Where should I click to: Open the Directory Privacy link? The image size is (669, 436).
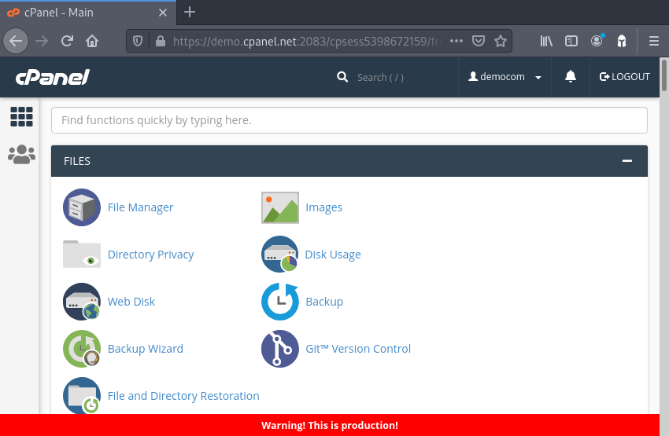(x=150, y=255)
